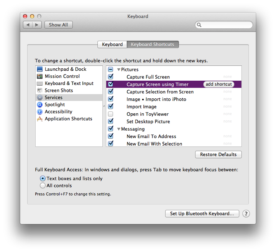This screenshot has width=276, height=252.
Task: Enable Open in ToyViewer checkbox
Action: 110,114
